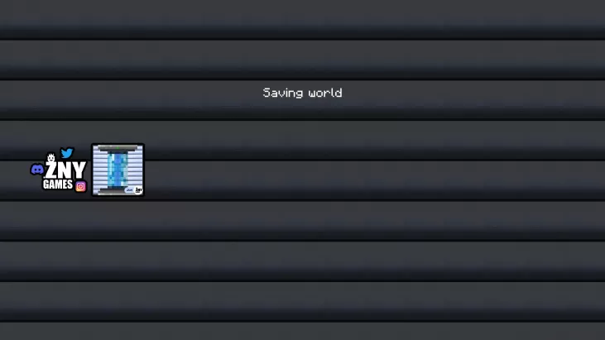
Task: Click the dark base plate of the tube
Action: pos(114,191)
